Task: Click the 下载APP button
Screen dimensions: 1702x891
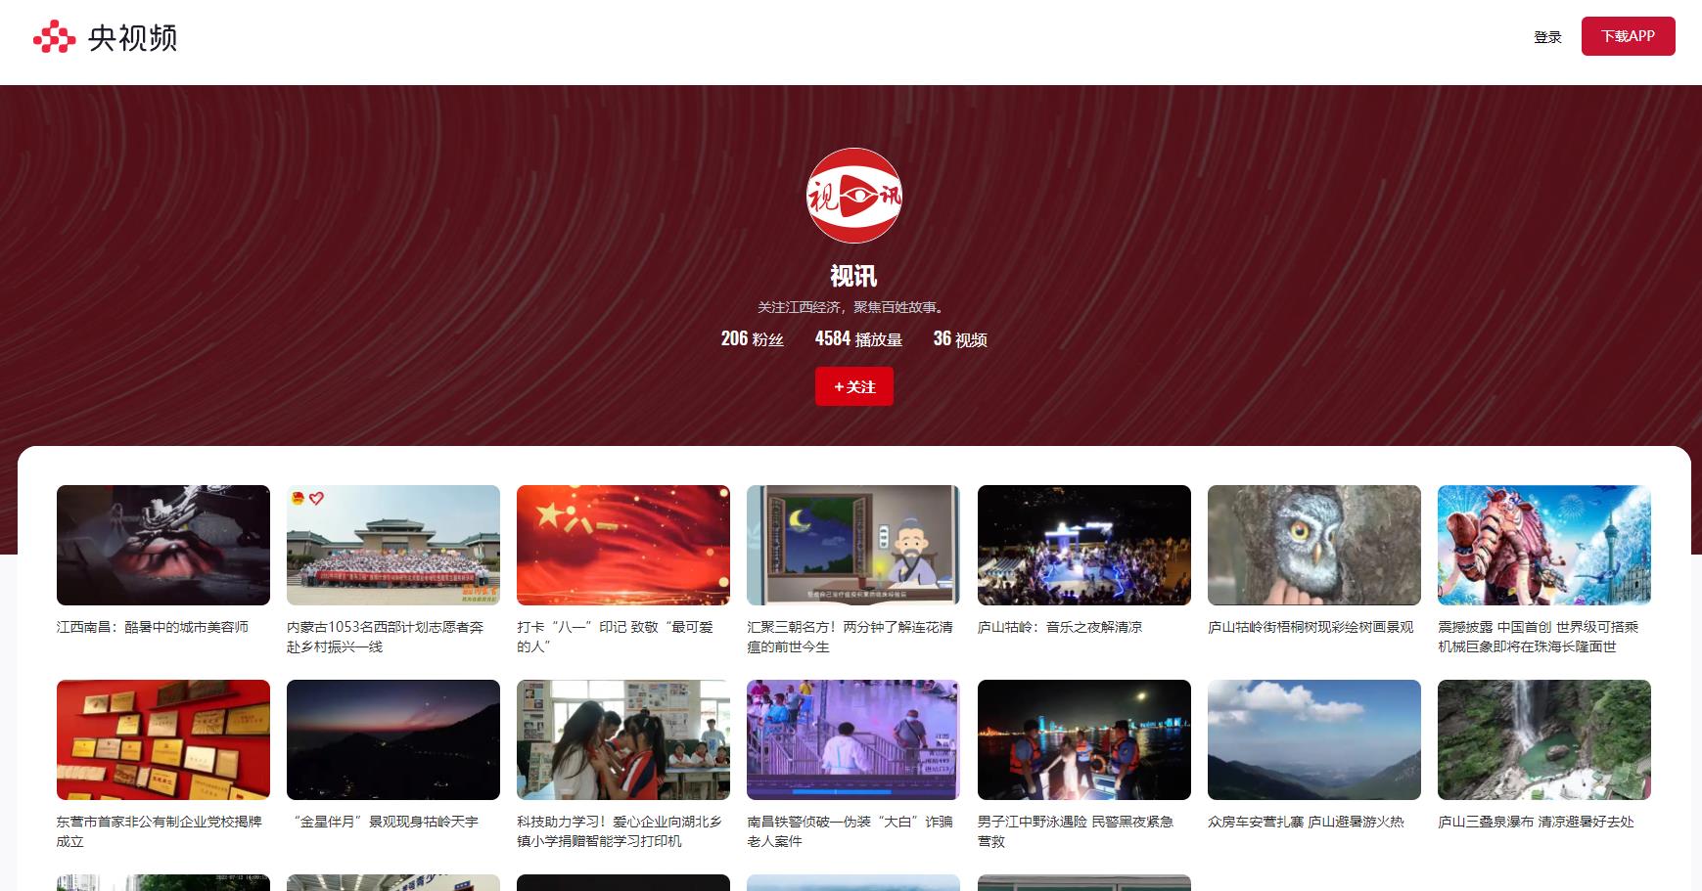Action: pos(1628,36)
